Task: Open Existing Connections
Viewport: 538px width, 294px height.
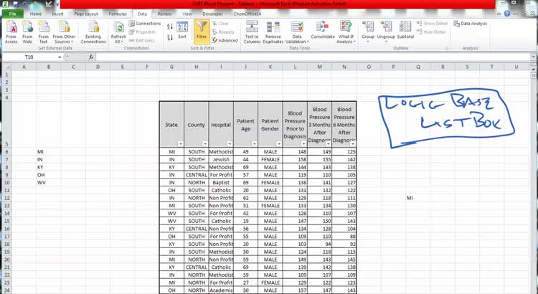Action: [93, 32]
